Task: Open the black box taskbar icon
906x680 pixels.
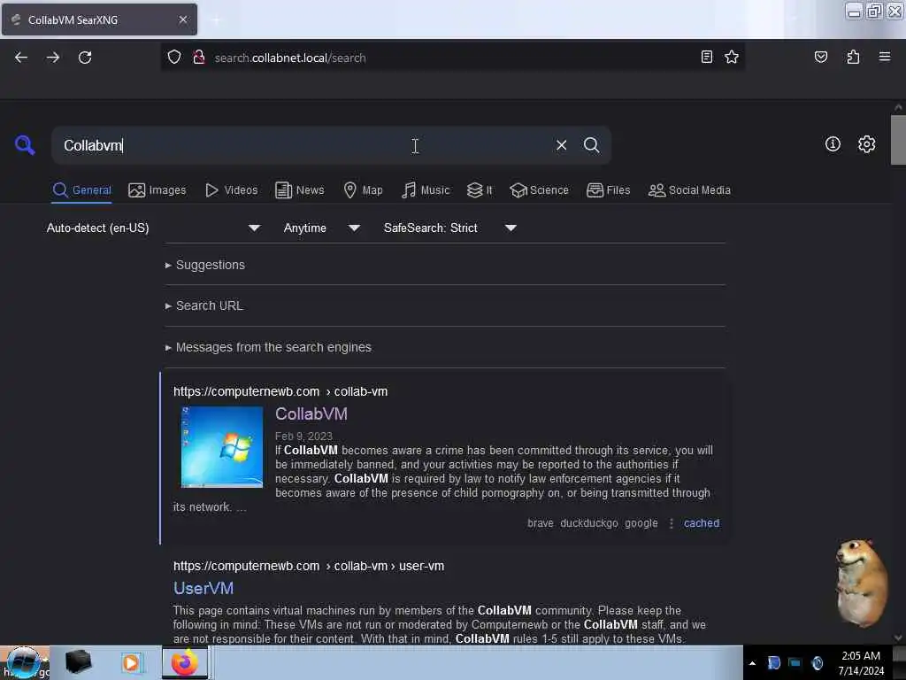Action: 79,662
